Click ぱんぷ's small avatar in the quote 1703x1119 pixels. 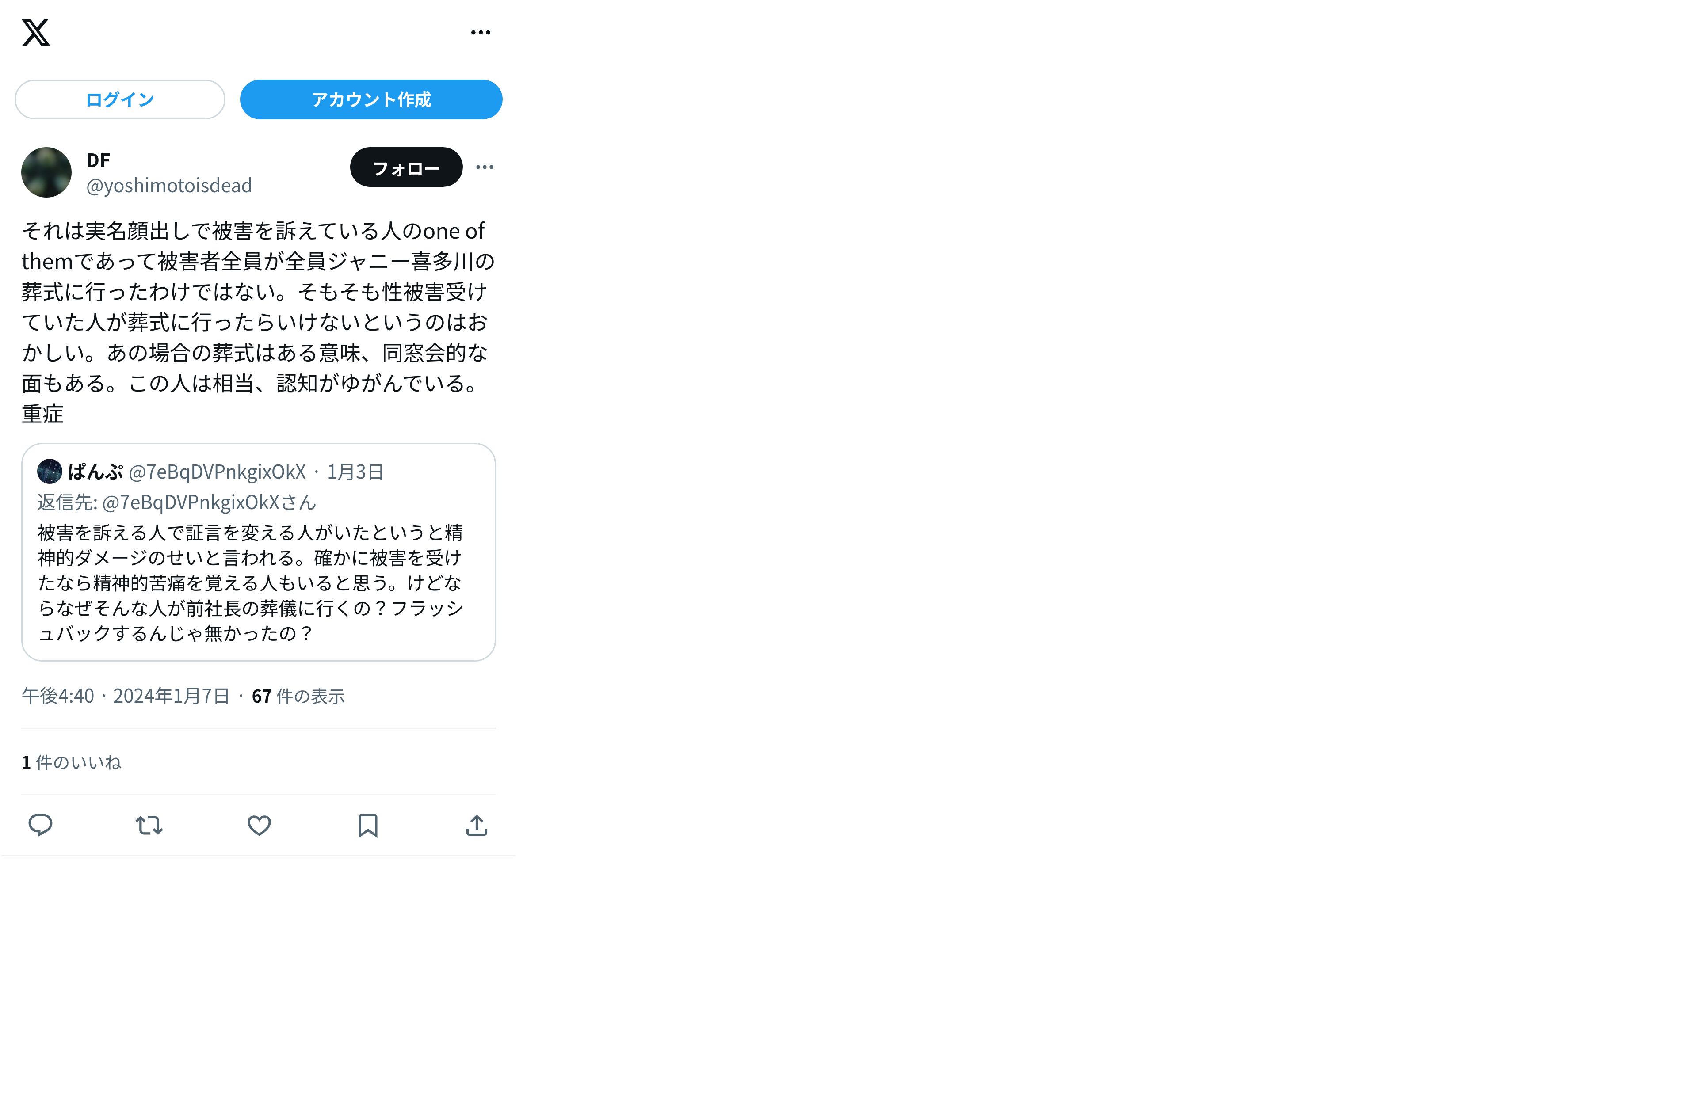tap(50, 472)
